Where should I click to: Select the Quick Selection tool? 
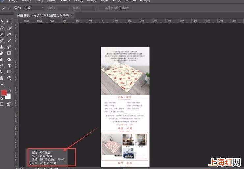click(x=9, y=28)
